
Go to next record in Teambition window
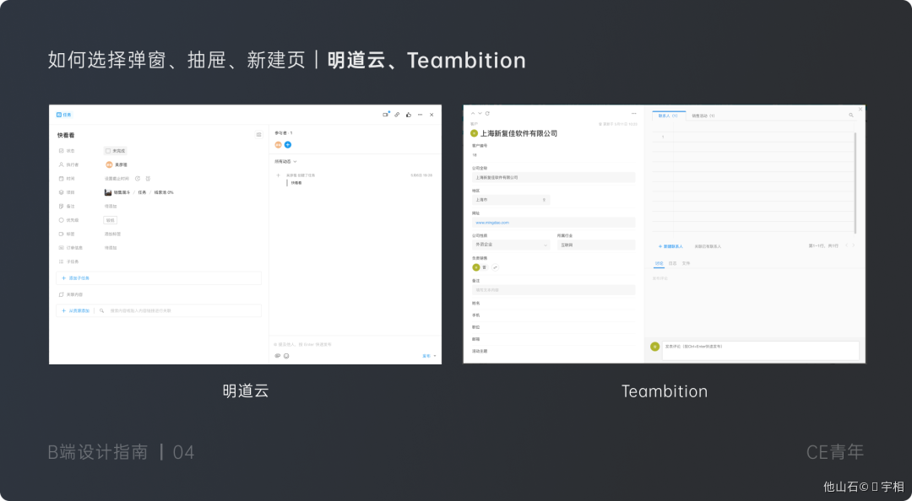[480, 113]
